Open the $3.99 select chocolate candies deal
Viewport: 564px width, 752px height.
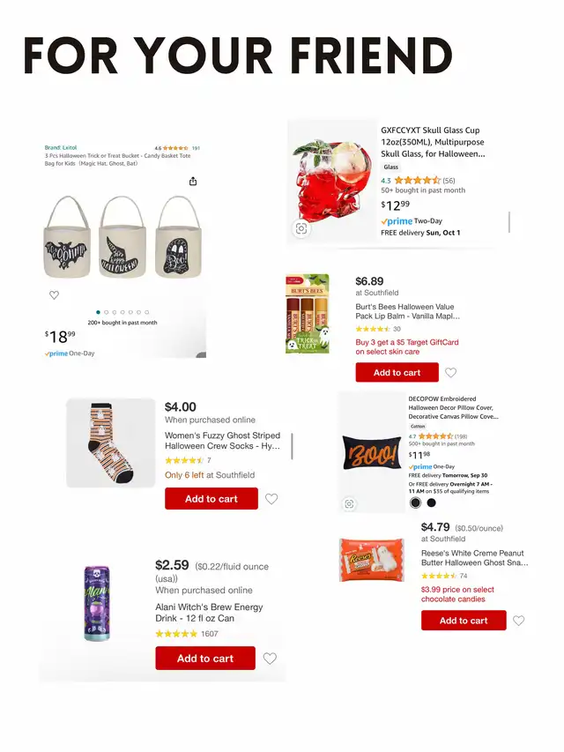(457, 594)
